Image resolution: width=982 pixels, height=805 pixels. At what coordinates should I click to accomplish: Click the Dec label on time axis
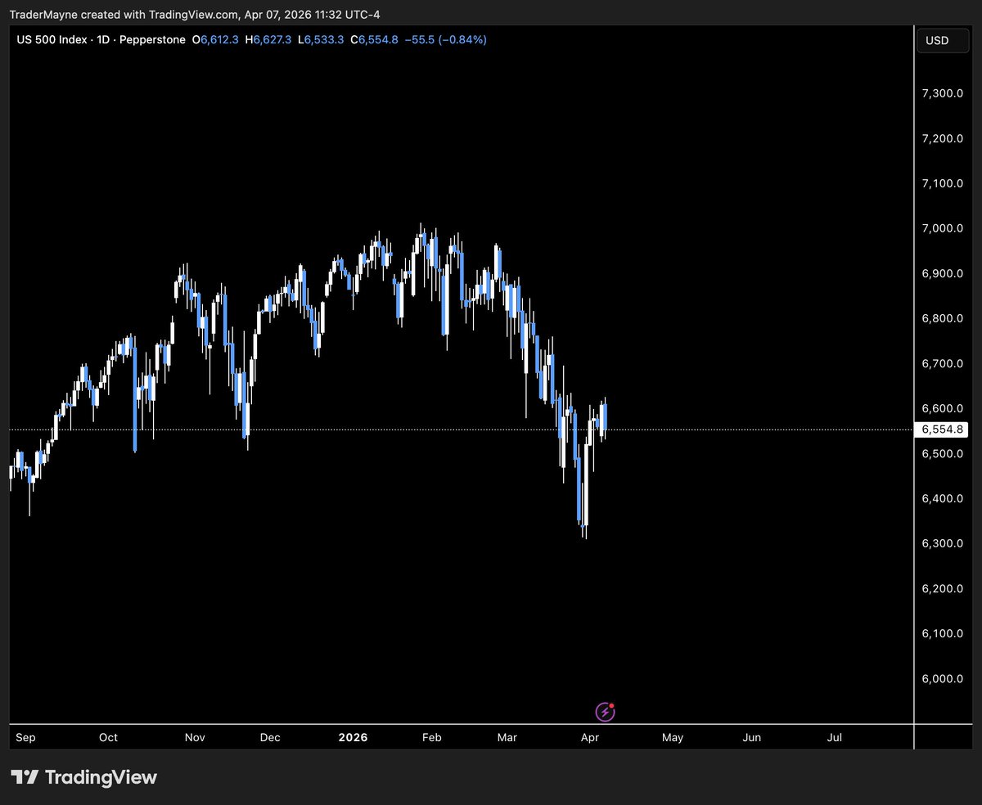(x=270, y=737)
